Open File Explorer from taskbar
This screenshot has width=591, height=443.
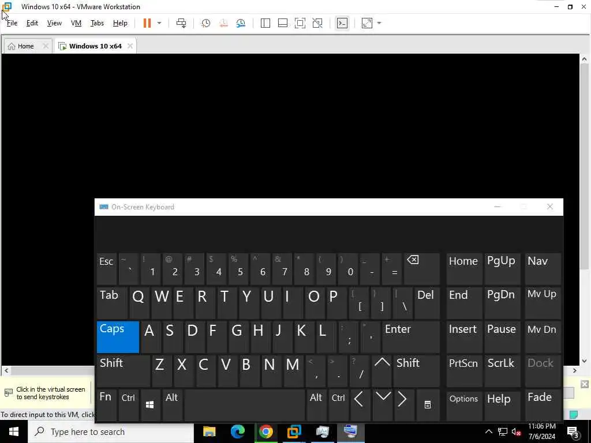coord(209,431)
